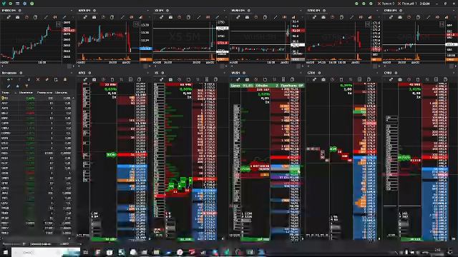Open settings gear of Котировки panel
This screenshot has height=257, width=458.
tap(21, 73)
